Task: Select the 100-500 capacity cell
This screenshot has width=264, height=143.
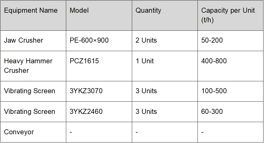Action: tap(230, 91)
